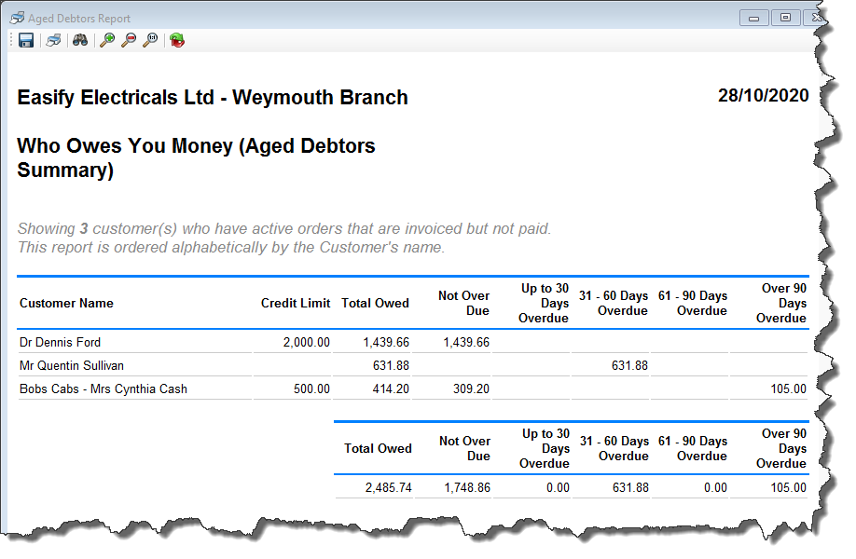
Task: Select Dr Dennis Ford's customer row
Action: pyautogui.click(x=61, y=342)
